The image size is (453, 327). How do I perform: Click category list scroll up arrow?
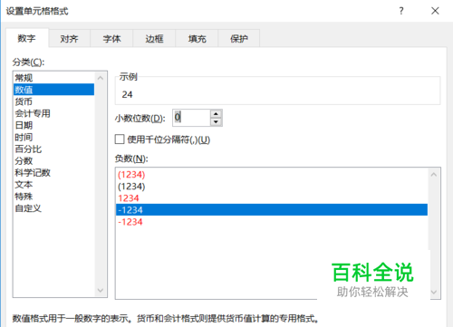(x=101, y=78)
